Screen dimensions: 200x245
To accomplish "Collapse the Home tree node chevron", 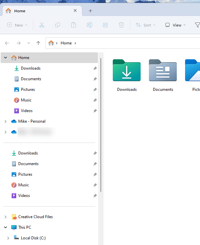I will coord(6,58).
